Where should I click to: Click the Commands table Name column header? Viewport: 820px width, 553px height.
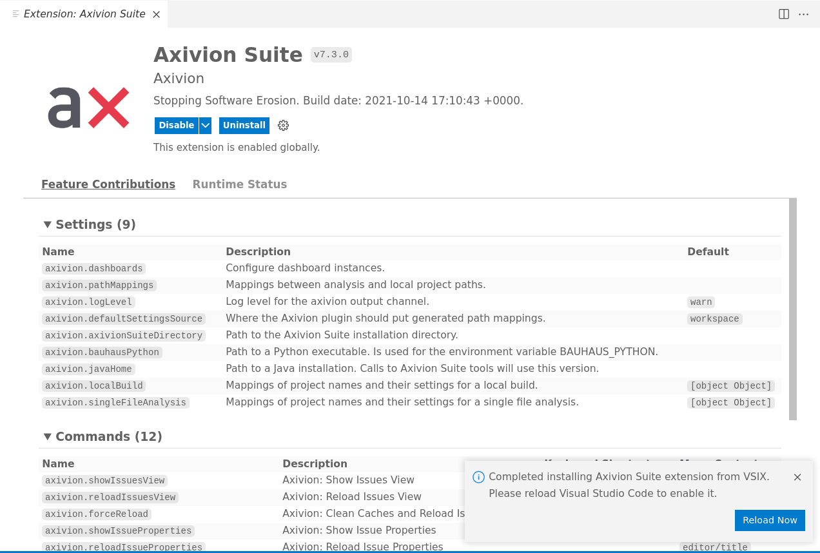[58, 463]
